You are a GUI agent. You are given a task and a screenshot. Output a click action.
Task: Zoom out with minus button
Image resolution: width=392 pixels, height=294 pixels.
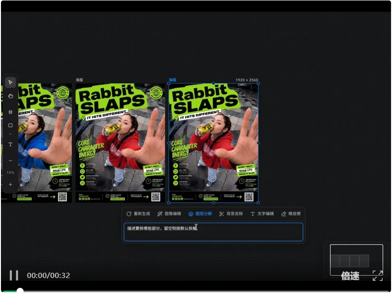[x=10, y=161]
